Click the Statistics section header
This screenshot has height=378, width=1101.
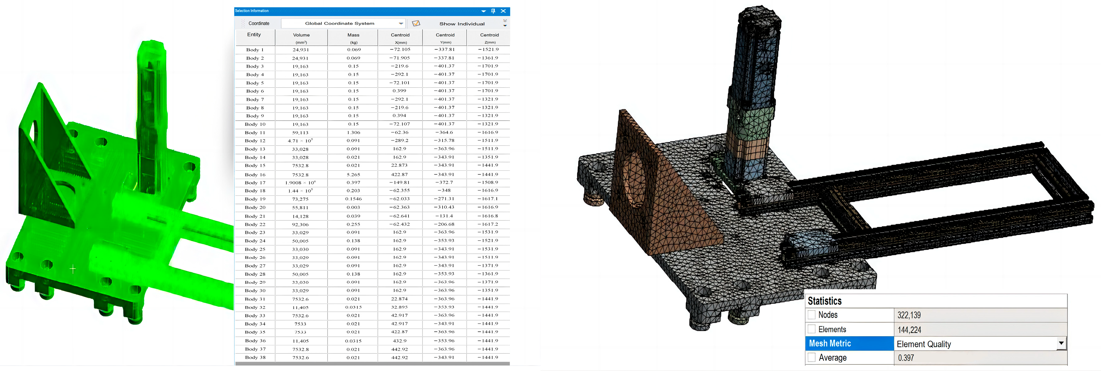(825, 301)
